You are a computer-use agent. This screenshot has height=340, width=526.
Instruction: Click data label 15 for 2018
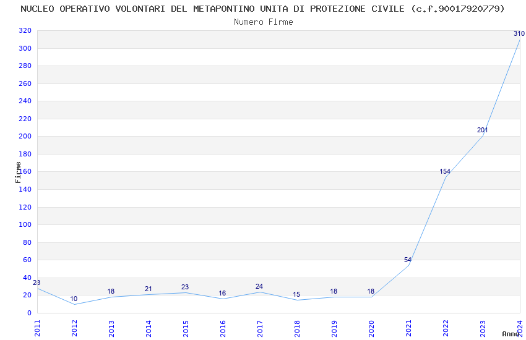(296, 294)
